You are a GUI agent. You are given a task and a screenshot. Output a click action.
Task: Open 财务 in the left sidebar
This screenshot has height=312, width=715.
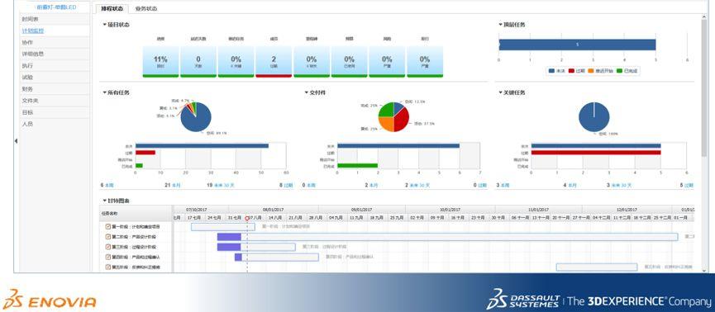tap(27, 89)
